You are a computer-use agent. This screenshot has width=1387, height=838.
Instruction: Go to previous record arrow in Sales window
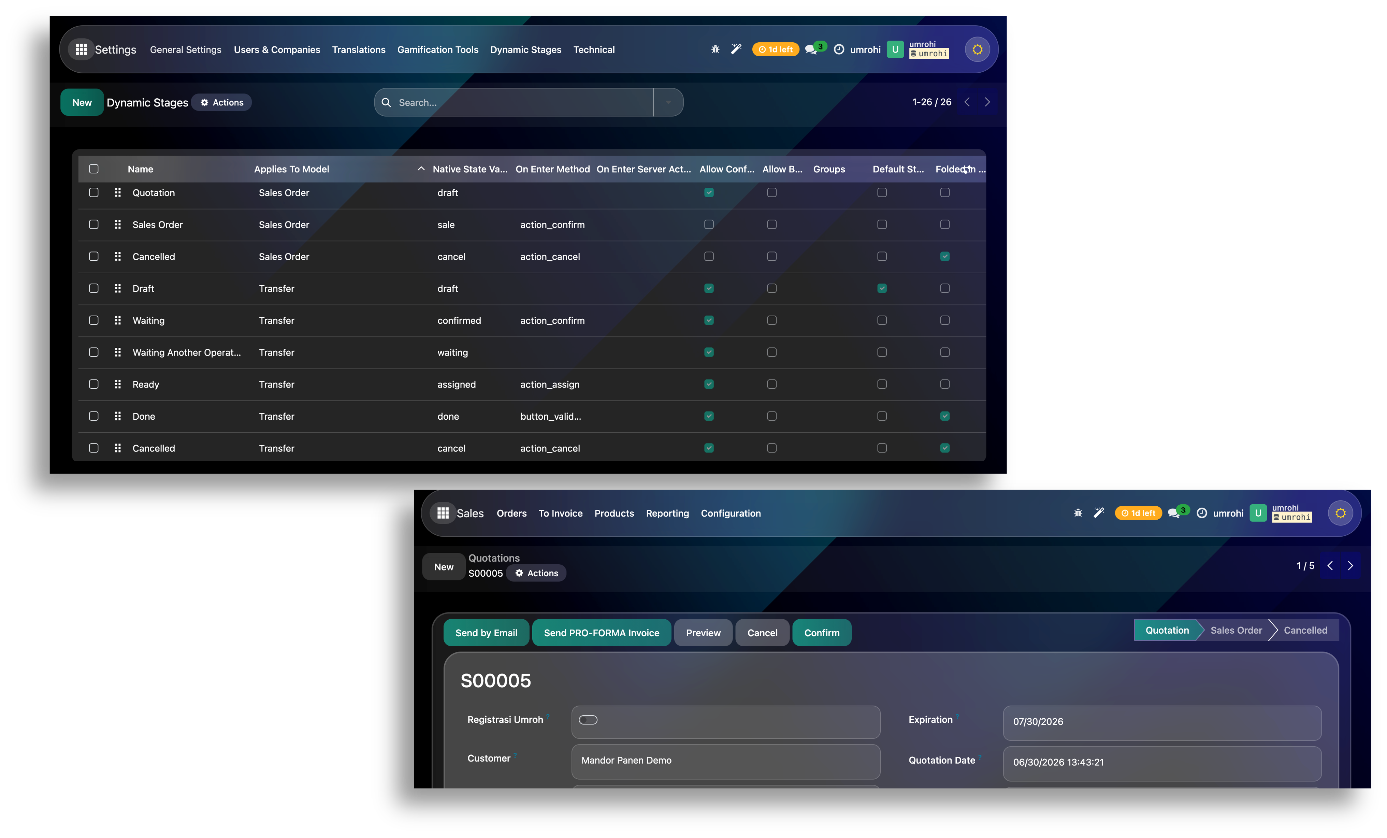(1330, 566)
